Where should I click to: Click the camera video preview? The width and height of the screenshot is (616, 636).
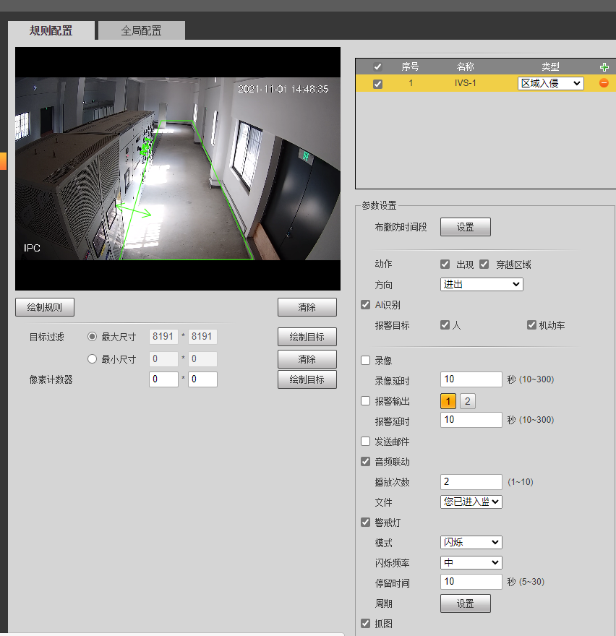[x=178, y=168]
